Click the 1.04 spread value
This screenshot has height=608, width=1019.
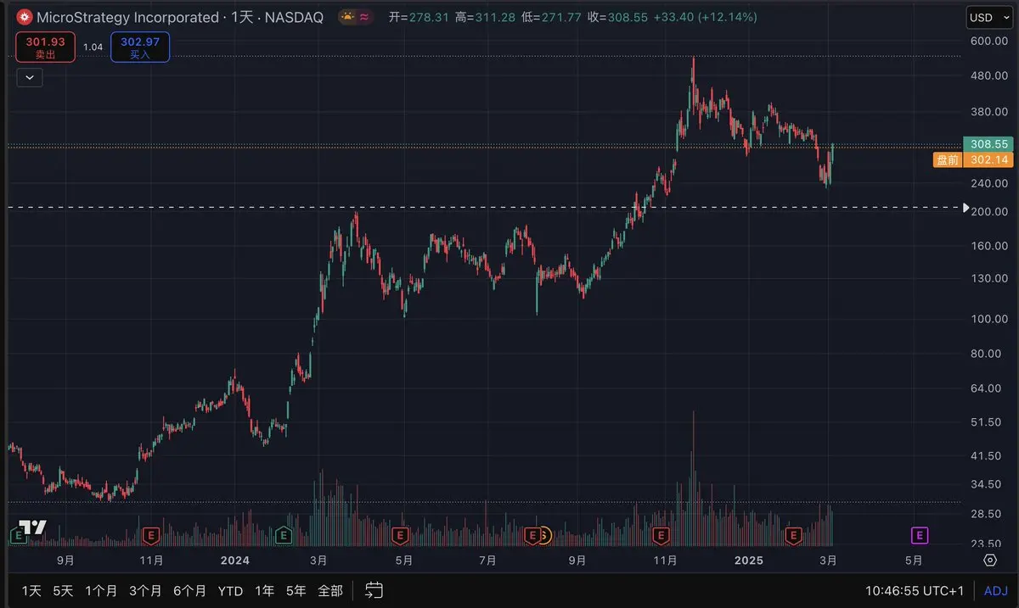93,47
